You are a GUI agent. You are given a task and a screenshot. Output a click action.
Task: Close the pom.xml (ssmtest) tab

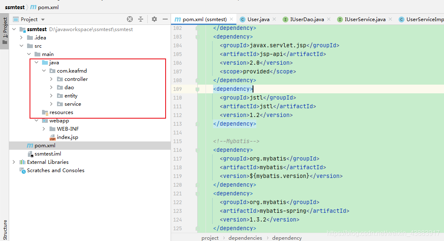[x=231, y=19]
